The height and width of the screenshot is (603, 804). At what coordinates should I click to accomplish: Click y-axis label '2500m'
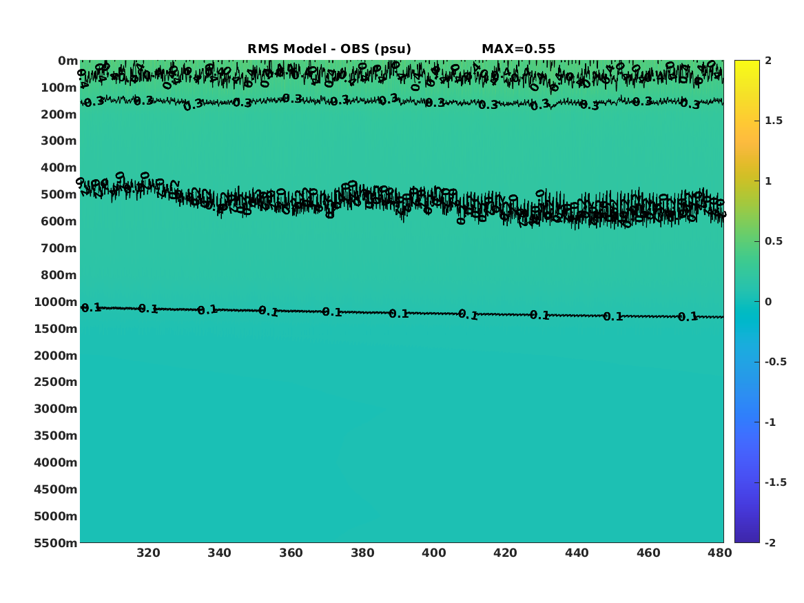(56, 382)
